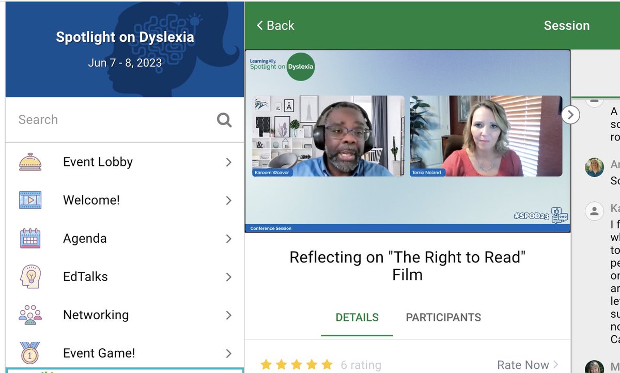Click the 6 rating count text

point(361,365)
